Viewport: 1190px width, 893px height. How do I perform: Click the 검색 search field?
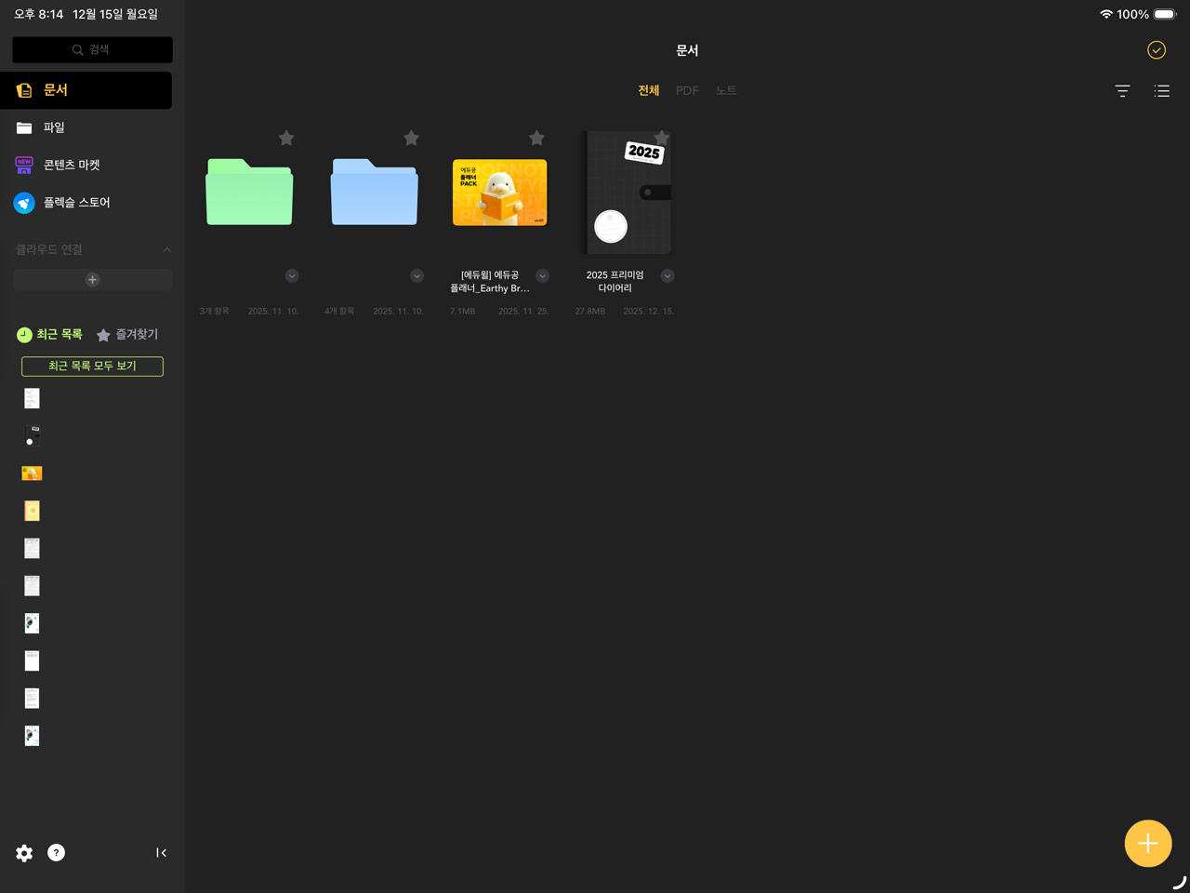(x=92, y=50)
